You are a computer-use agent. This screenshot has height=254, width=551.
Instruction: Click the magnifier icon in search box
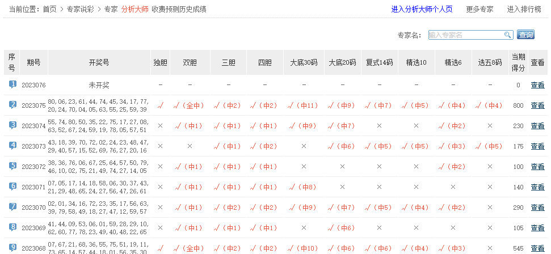pyautogui.click(x=508, y=35)
